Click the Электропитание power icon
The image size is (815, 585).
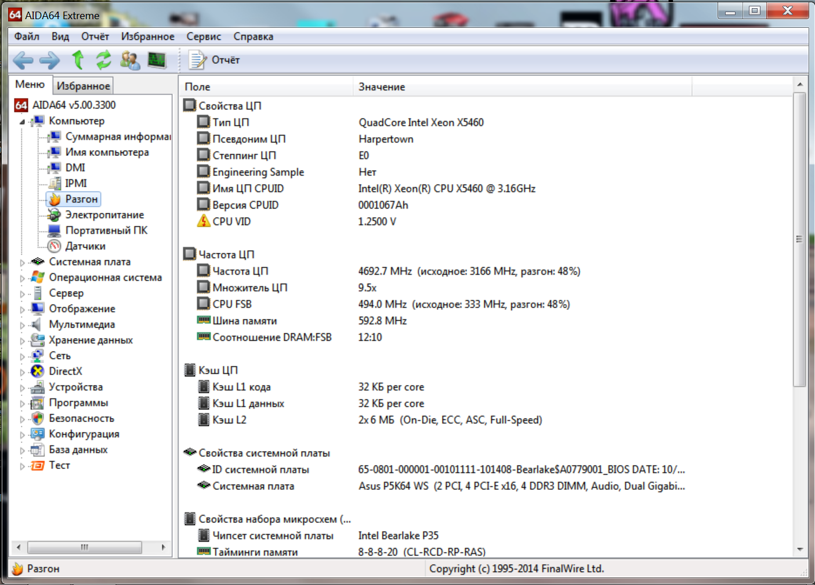click(55, 215)
